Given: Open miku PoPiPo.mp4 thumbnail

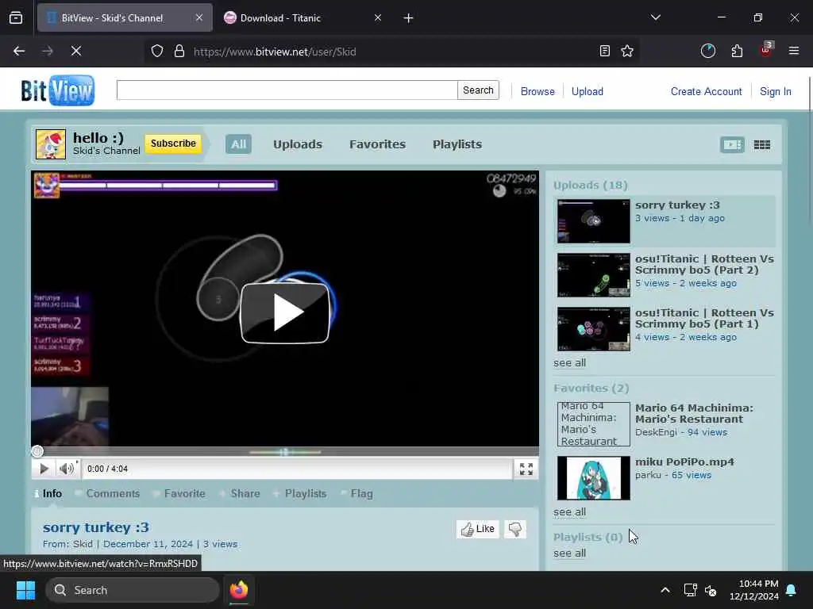Looking at the screenshot, I should [594, 478].
